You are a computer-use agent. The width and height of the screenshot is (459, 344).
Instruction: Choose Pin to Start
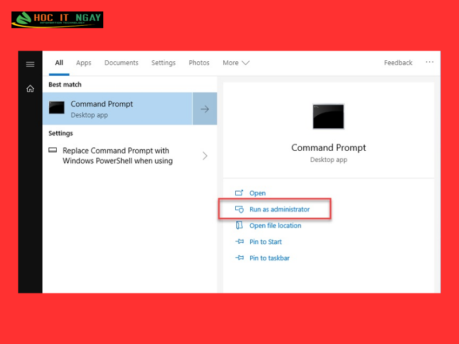[266, 242]
